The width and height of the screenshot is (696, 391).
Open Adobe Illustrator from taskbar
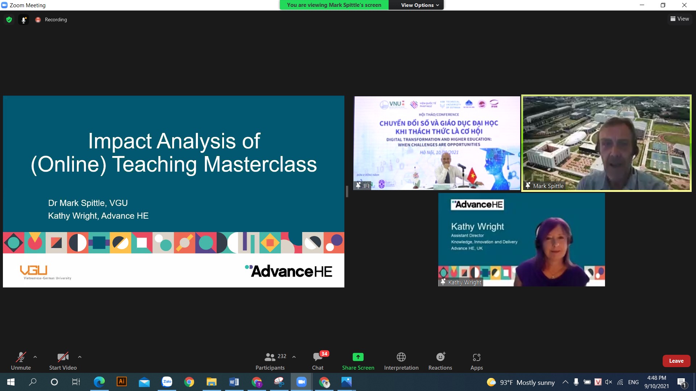121,382
